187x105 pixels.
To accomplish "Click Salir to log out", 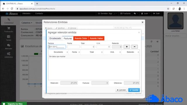I will tap(156, 13).
